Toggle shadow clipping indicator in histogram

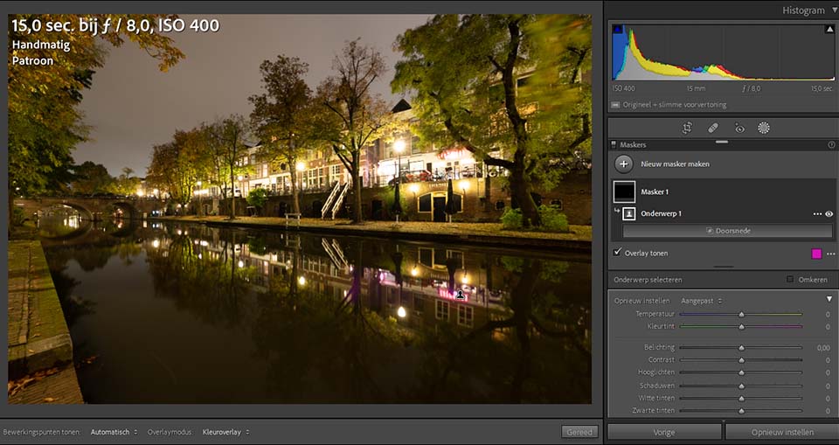[617, 30]
